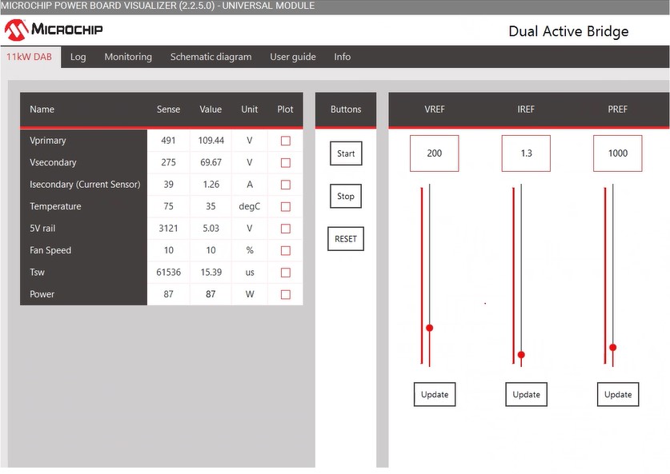The width and height of the screenshot is (670, 474).
Task: Open the Log tab
Action: (x=78, y=57)
